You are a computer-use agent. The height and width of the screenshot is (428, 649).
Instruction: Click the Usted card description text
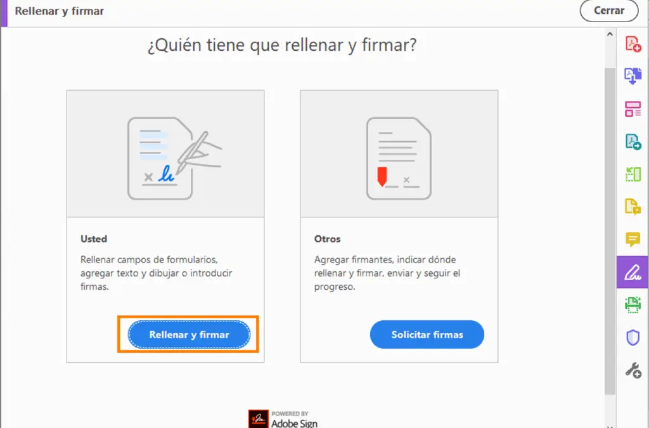tap(157, 273)
